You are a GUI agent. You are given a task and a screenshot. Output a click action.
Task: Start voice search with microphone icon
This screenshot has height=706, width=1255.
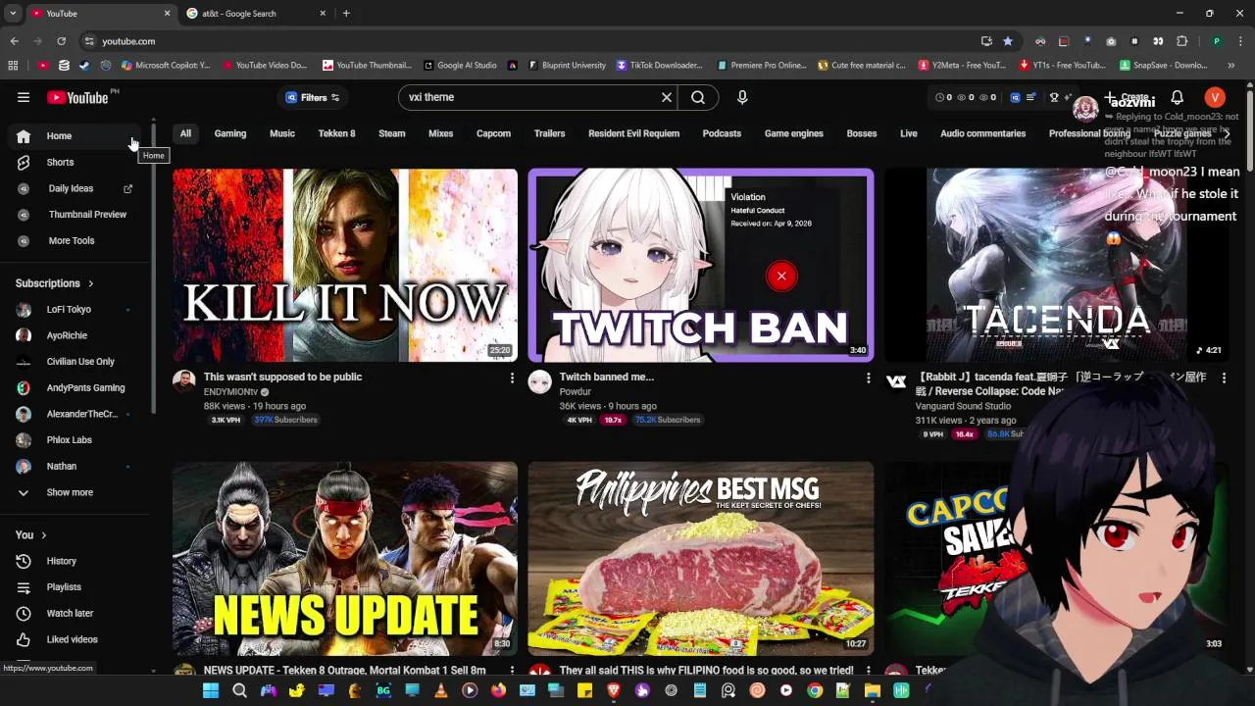coord(742,97)
